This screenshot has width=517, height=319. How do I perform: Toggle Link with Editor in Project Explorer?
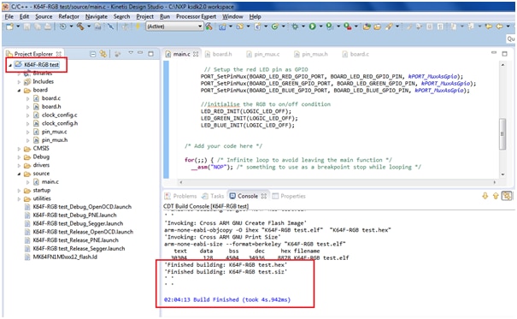103,54
